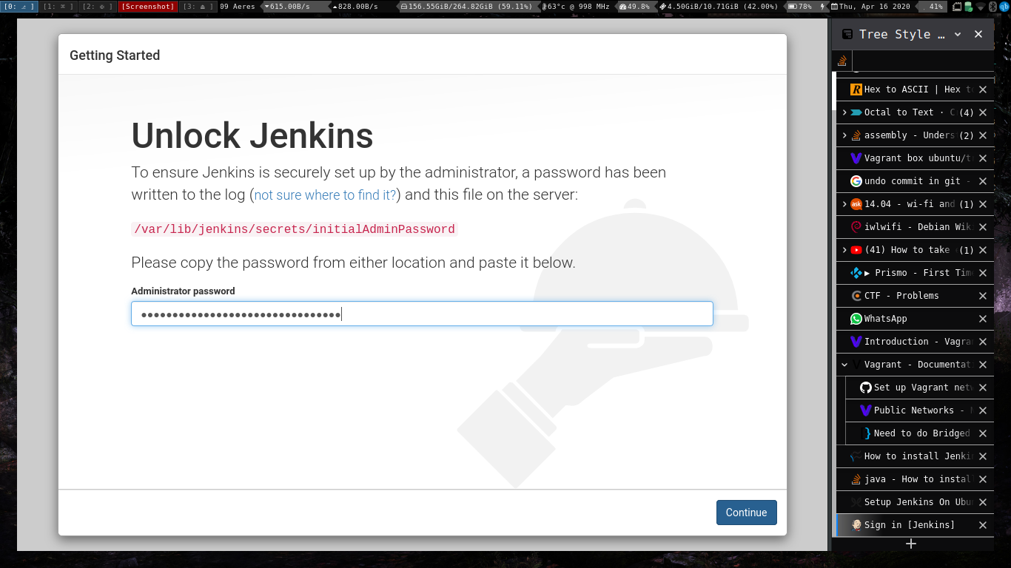
Task: Close the Introduction - Vagrant tab
Action: coord(983,342)
